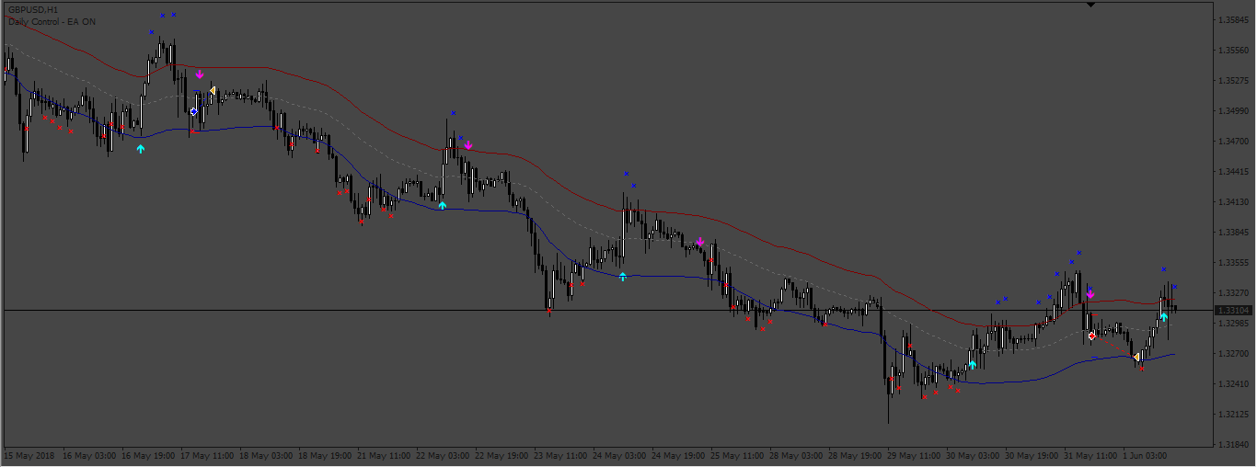Click the '25 May 11:00' time label
The width and height of the screenshot is (1257, 467).
[x=736, y=455]
